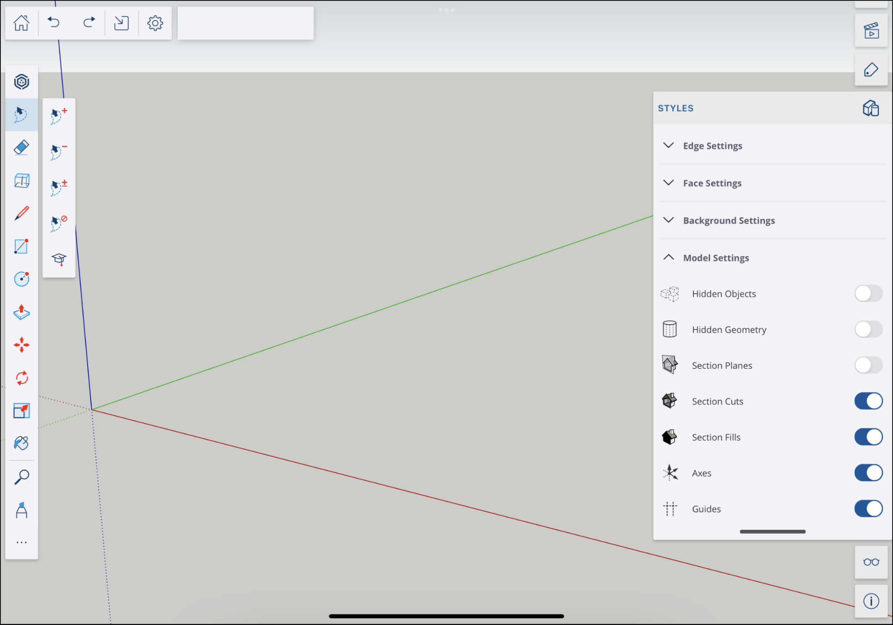Viewport: 893px width, 625px height.
Task: Open the Tags panel
Action: (x=871, y=70)
